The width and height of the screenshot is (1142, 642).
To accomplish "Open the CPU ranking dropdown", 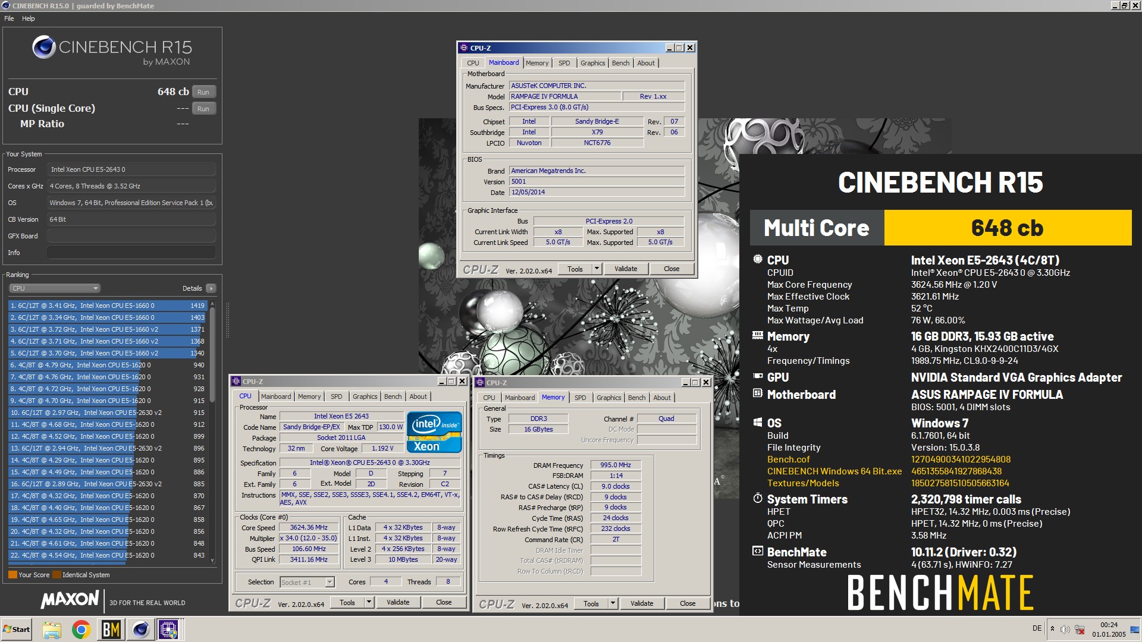I will [x=54, y=288].
